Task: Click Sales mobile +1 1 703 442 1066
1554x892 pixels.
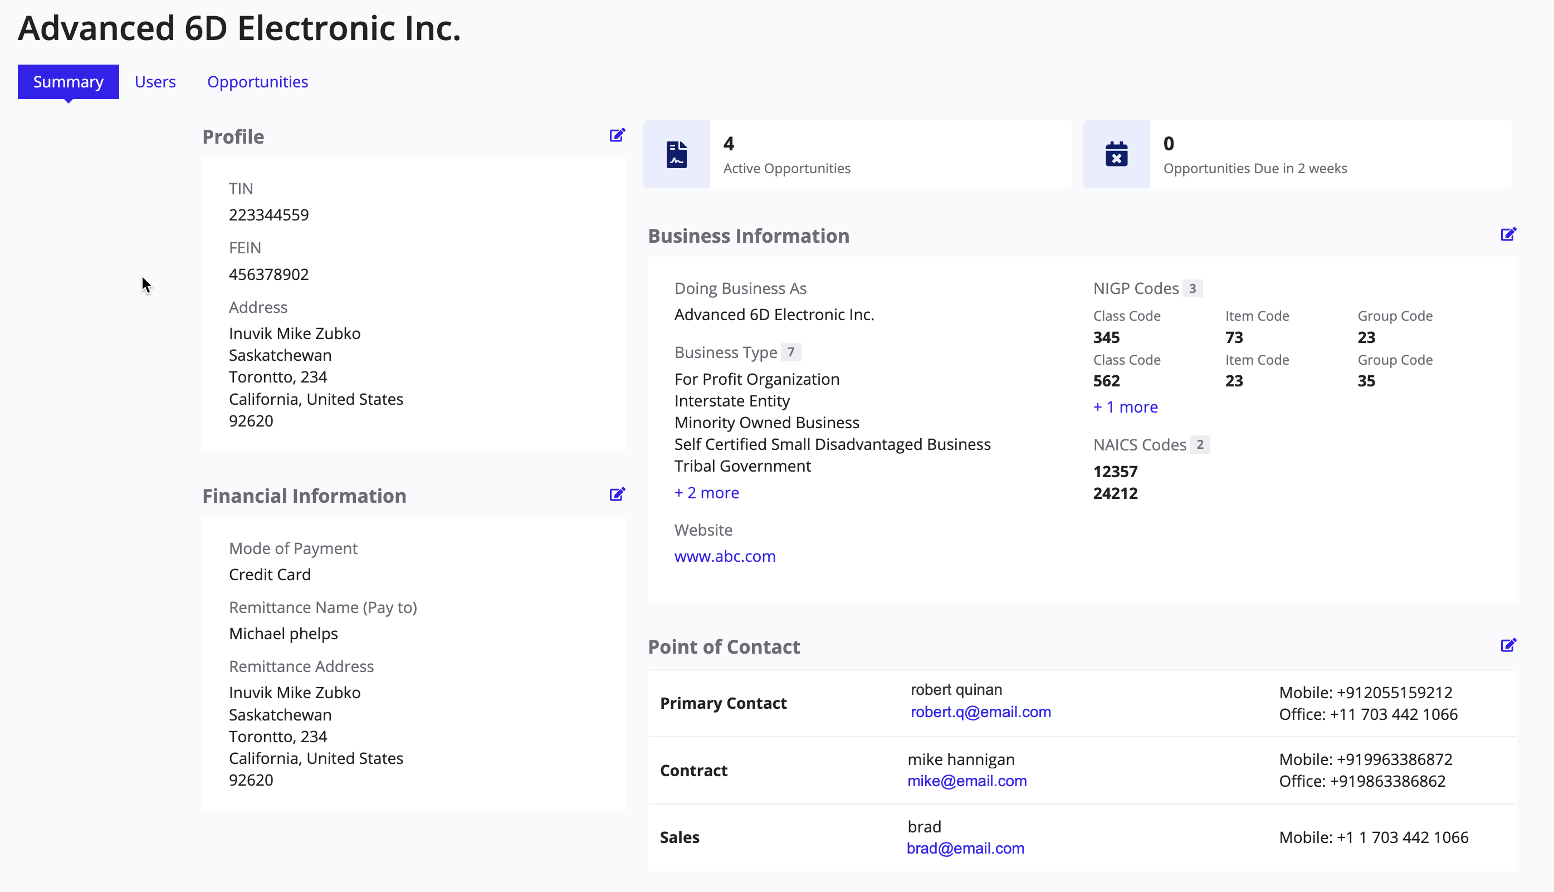Action: click(1402, 837)
